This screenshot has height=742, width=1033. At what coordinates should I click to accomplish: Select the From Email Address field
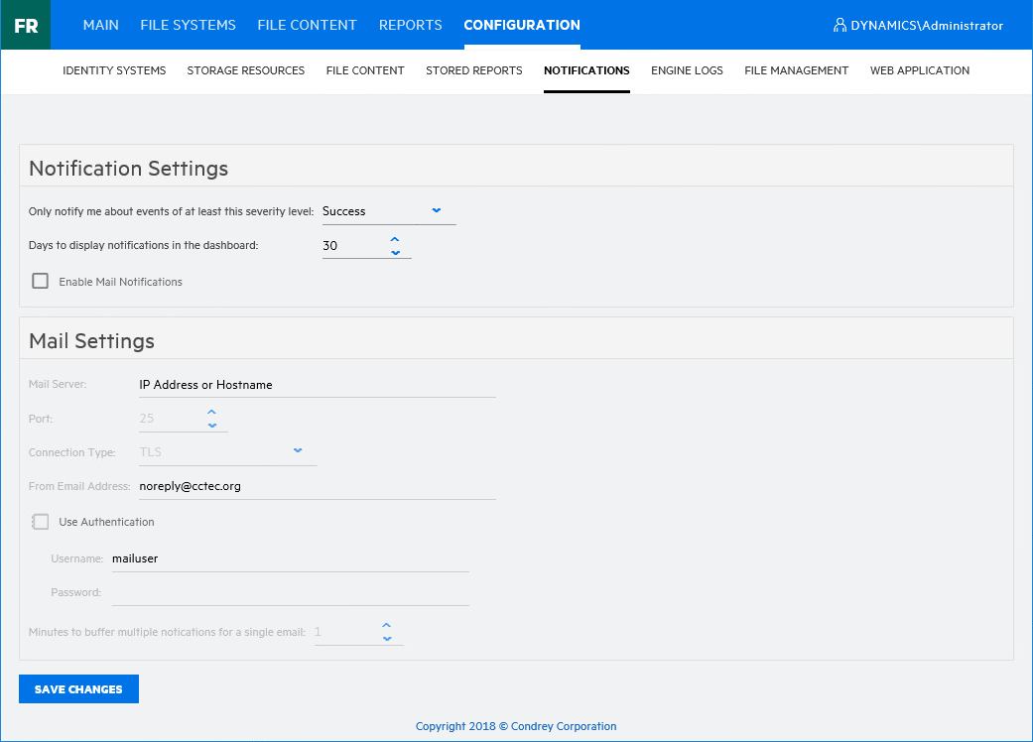point(317,486)
